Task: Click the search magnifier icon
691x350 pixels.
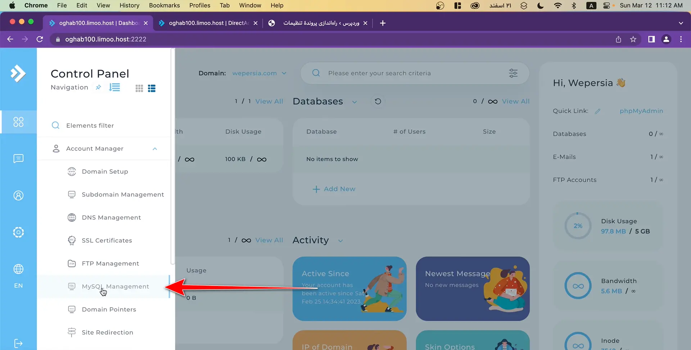Action: tap(316, 73)
